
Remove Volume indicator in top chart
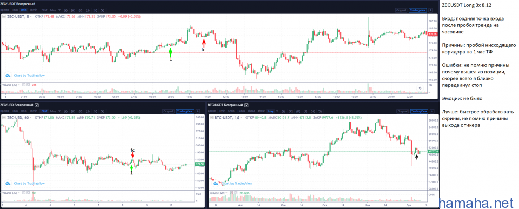coord(28,85)
